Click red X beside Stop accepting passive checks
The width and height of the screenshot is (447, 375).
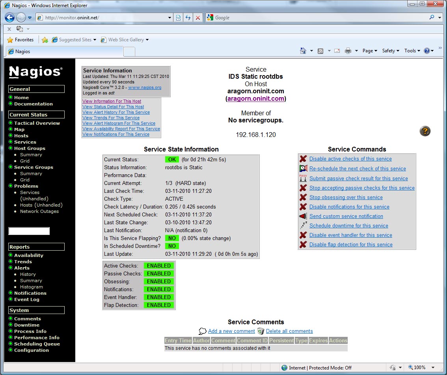pyautogui.click(x=303, y=188)
